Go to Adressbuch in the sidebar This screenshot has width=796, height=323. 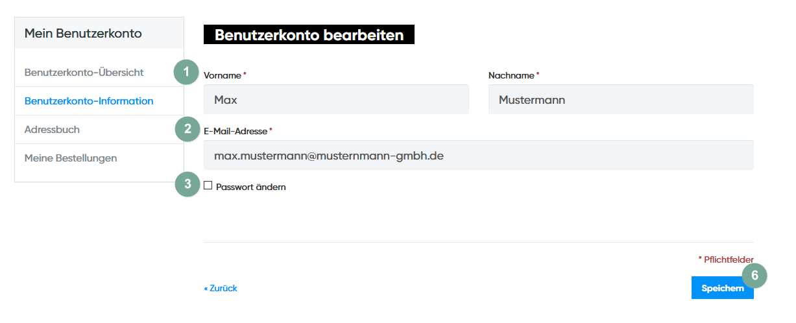(x=52, y=130)
